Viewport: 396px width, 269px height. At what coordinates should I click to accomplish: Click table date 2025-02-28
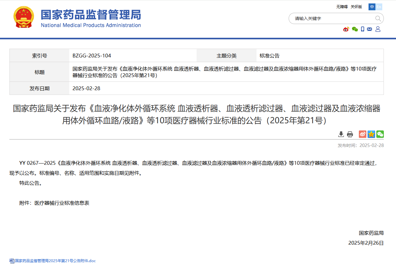(86, 88)
